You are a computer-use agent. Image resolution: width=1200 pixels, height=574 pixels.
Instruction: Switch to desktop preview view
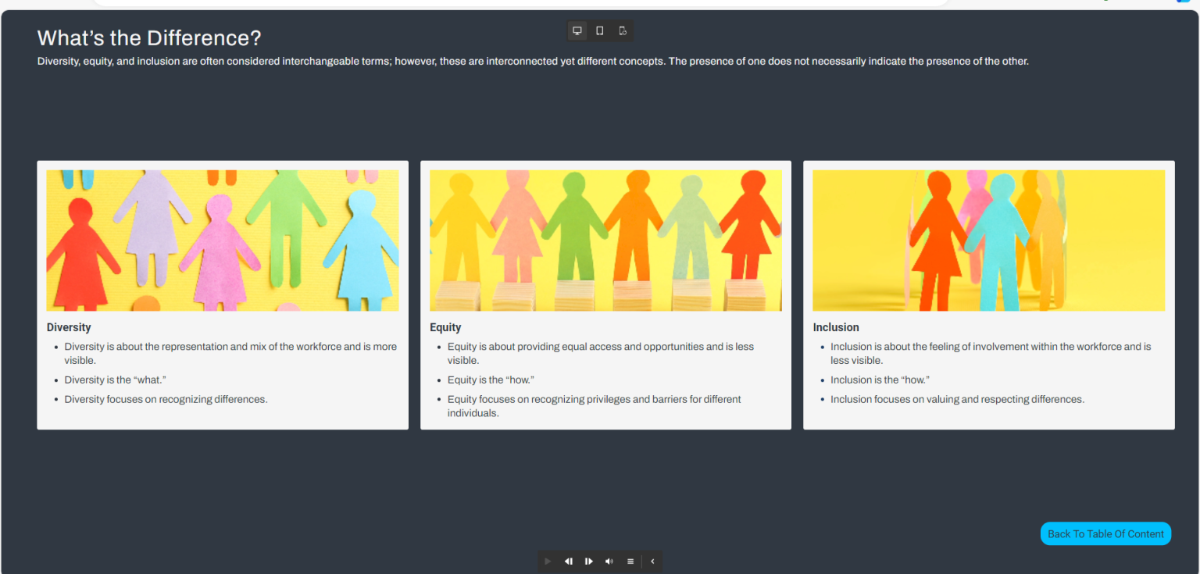(577, 30)
